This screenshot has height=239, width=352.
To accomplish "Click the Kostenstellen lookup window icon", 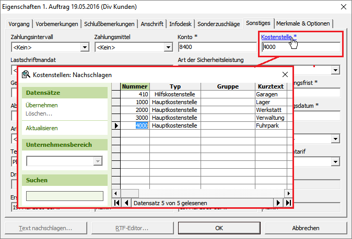I will coord(26,75).
